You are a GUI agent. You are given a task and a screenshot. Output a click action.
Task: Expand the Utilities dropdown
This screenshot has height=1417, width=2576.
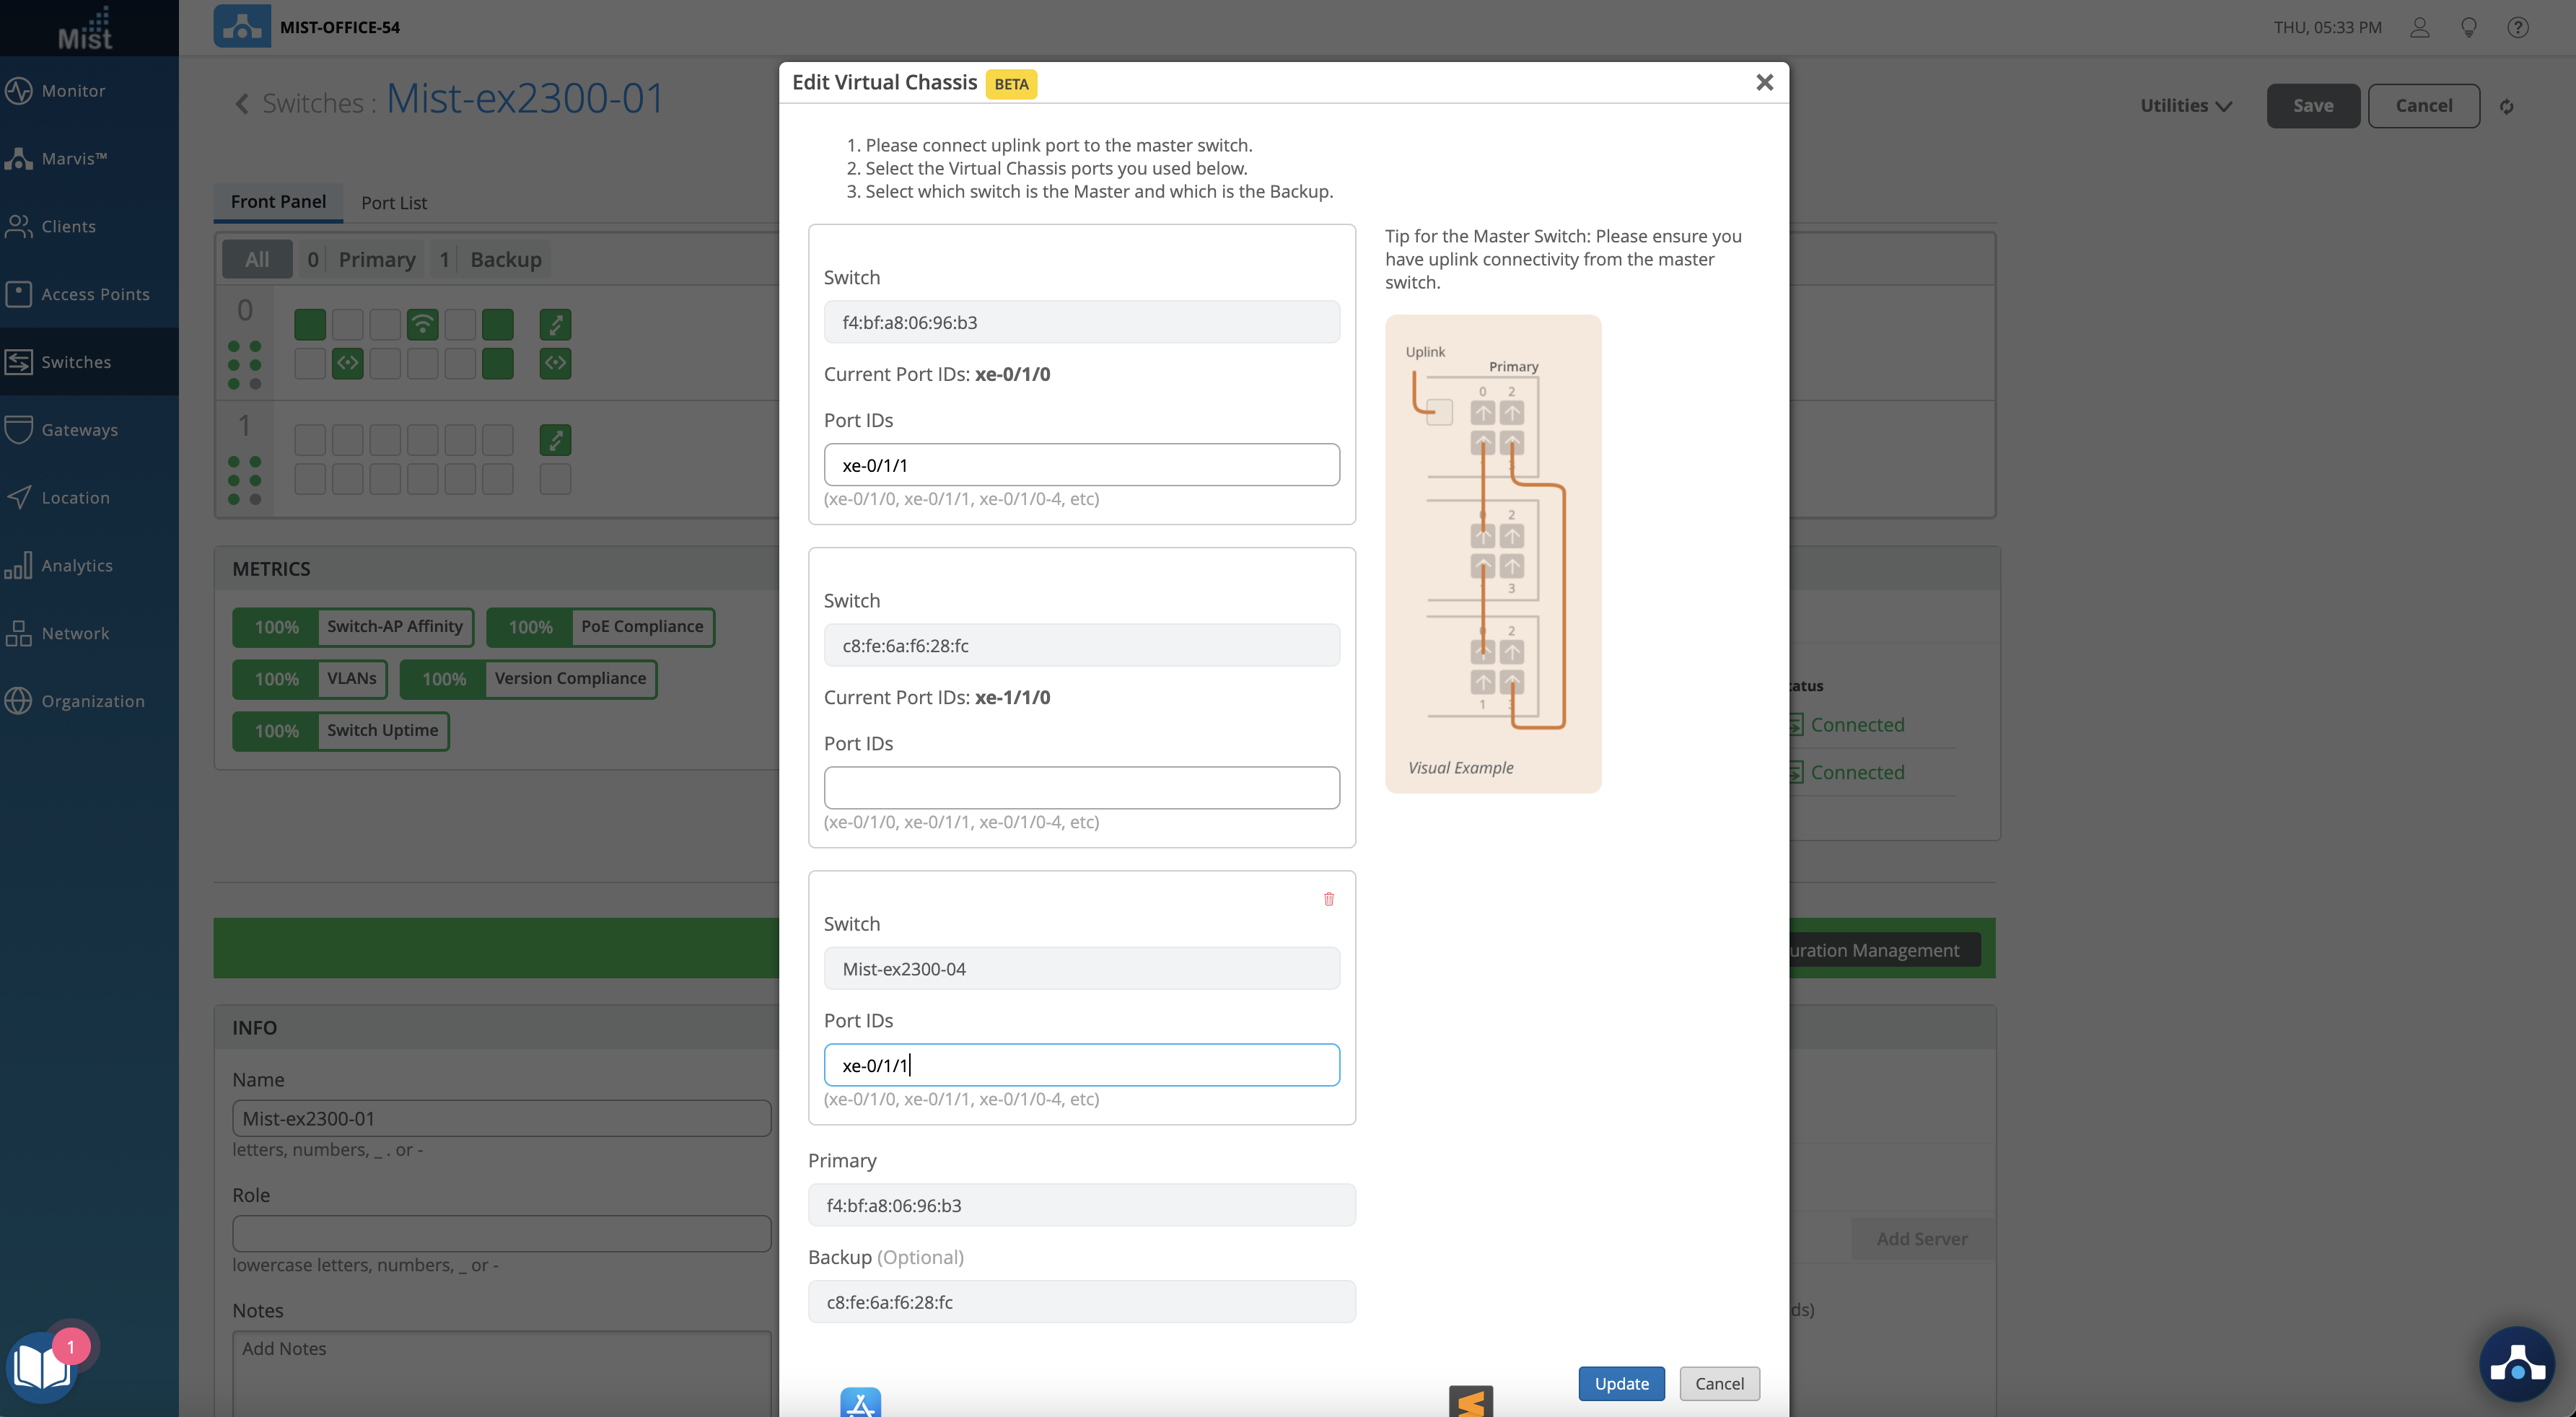click(x=2185, y=106)
